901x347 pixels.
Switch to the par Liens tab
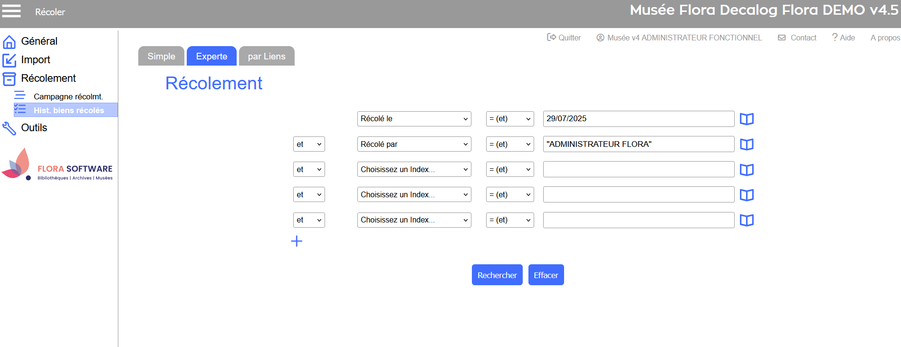(267, 56)
